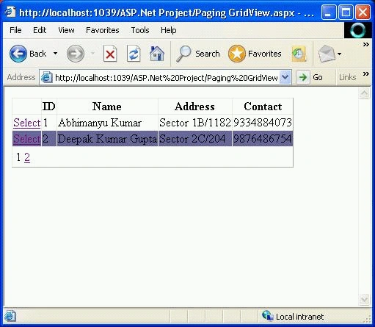Viewport: 375px width, 327px height.
Task: Go to page 2 of the grid
Action: point(27,157)
